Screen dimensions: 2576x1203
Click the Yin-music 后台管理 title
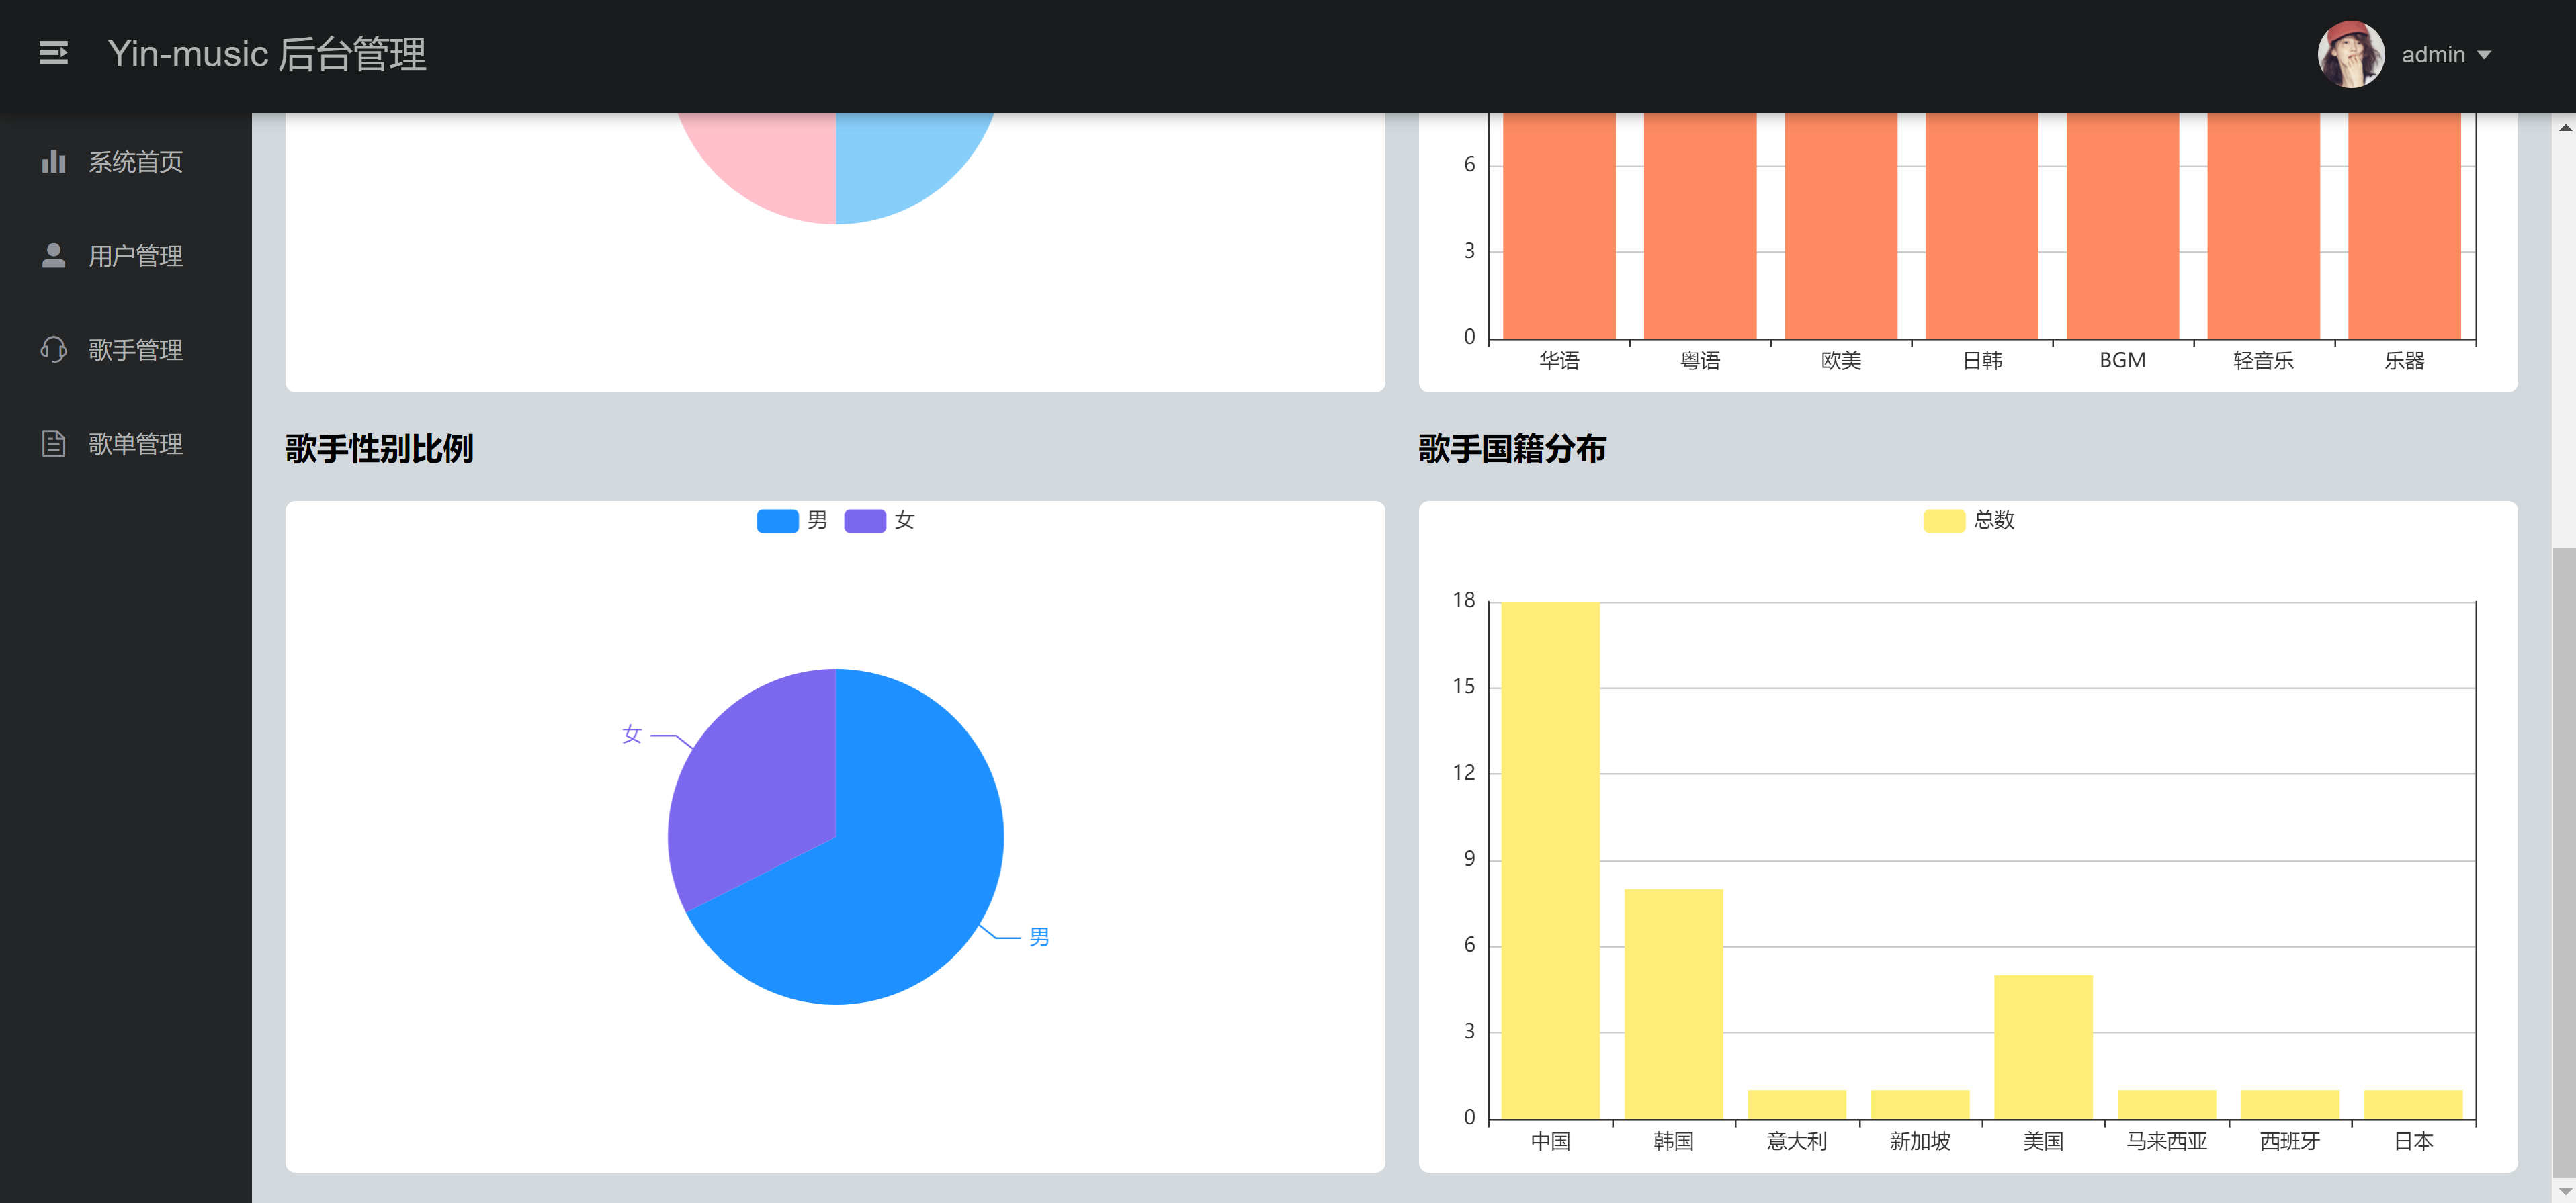click(267, 54)
